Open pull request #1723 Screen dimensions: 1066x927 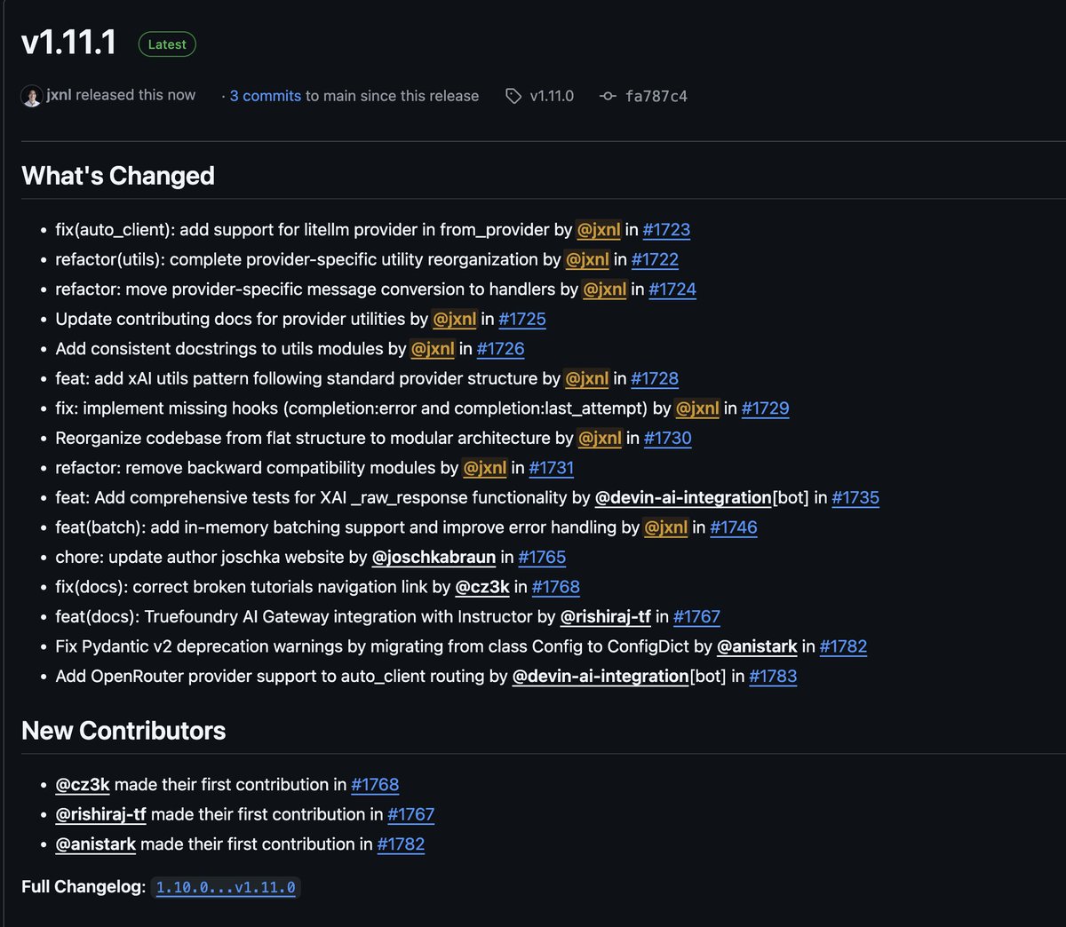(666, 230)
